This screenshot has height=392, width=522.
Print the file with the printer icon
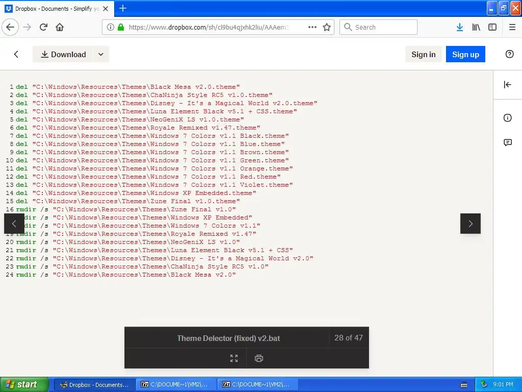click(258, 358)
